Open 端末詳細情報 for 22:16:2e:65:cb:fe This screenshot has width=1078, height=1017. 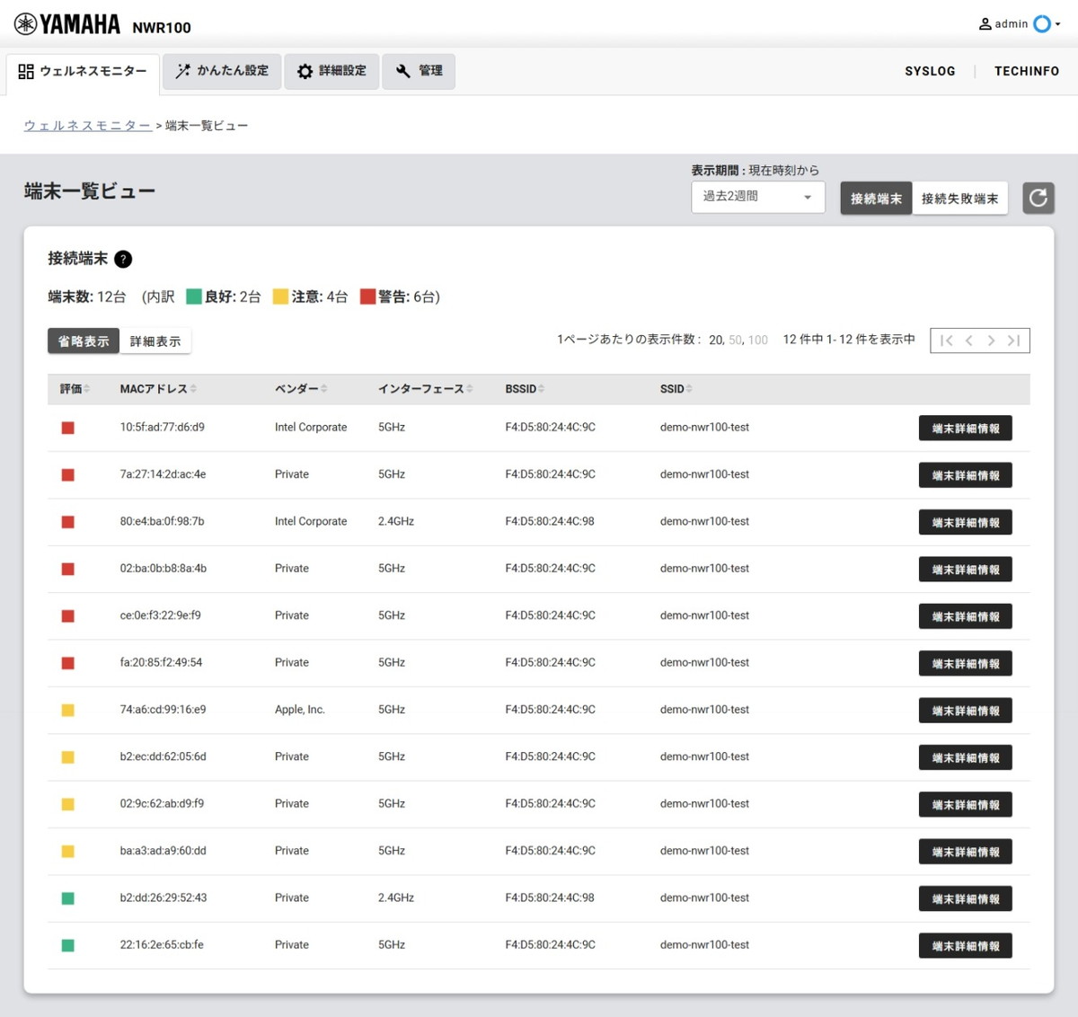tap(966, 946)
